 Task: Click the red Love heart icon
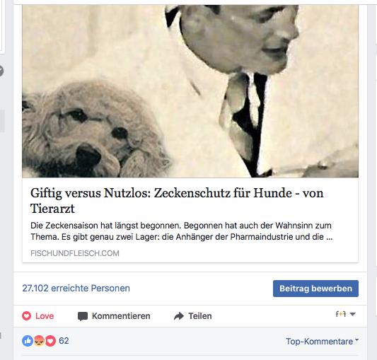(x=26, y=315)
